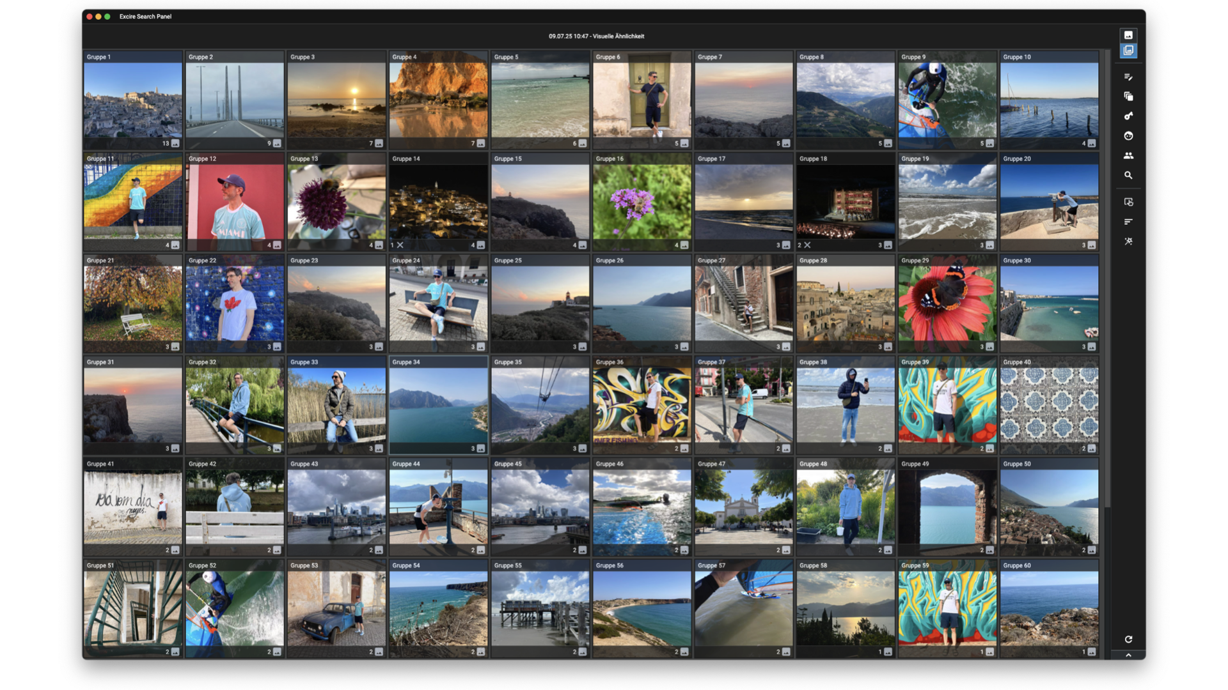Open the sort order lines icon
Screen dimensions: 1228x690
[1128, 222]
